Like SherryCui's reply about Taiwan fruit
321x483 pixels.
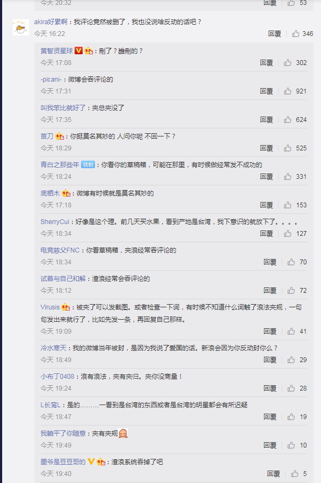pyautogui.click(x=288, y=234)
